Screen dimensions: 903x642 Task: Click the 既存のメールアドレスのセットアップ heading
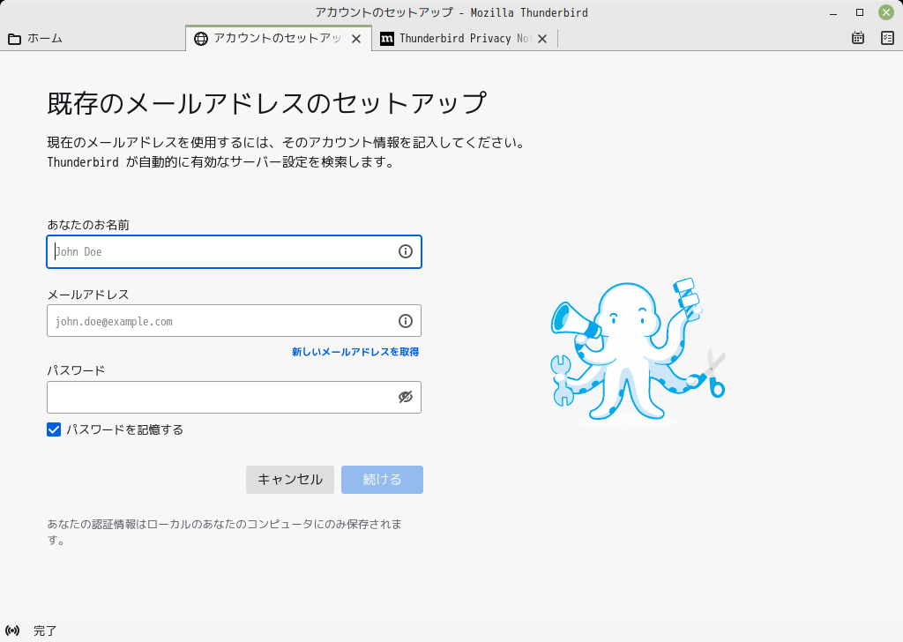point(267,103)
